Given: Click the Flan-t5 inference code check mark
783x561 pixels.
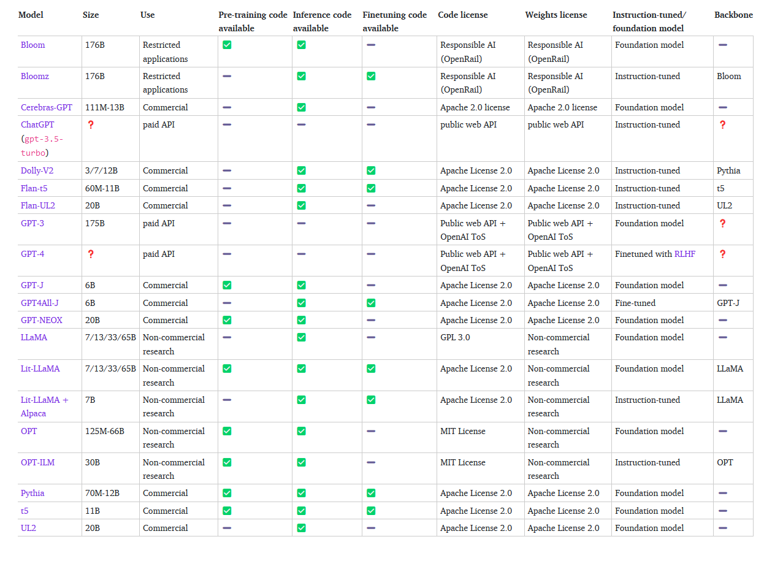Looking at the screenshot, I should pos(301,188).
